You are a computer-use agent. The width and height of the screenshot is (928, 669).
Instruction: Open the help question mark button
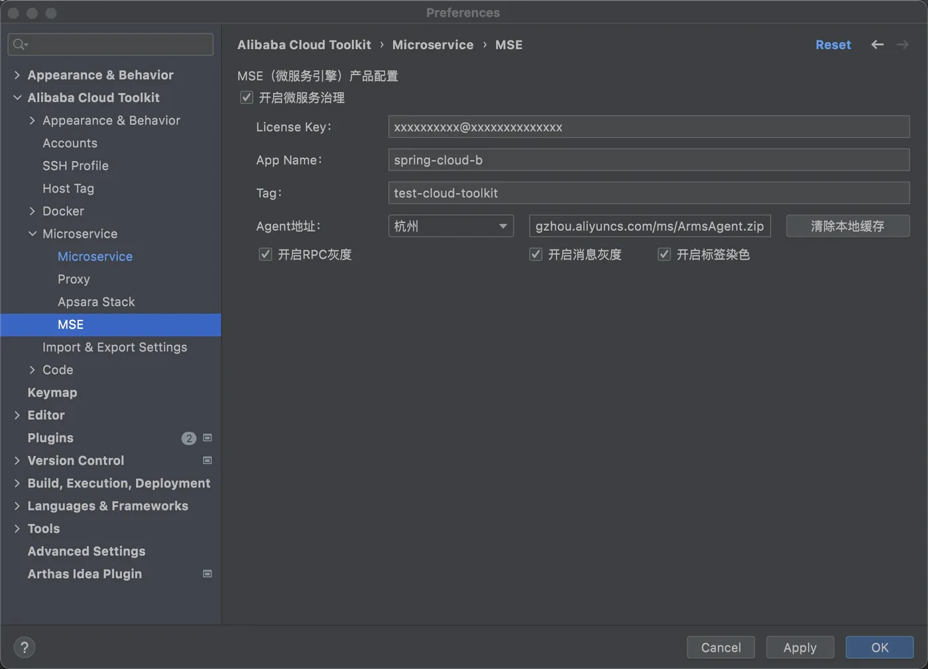25,647
